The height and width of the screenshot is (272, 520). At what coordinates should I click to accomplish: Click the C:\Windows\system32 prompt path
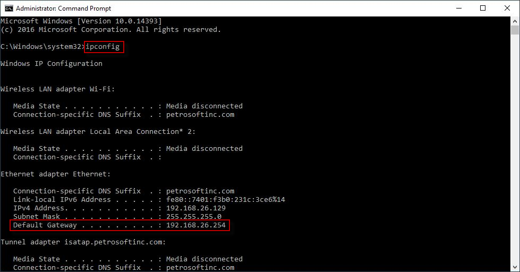pyautogui.click(x=41, y=47)
